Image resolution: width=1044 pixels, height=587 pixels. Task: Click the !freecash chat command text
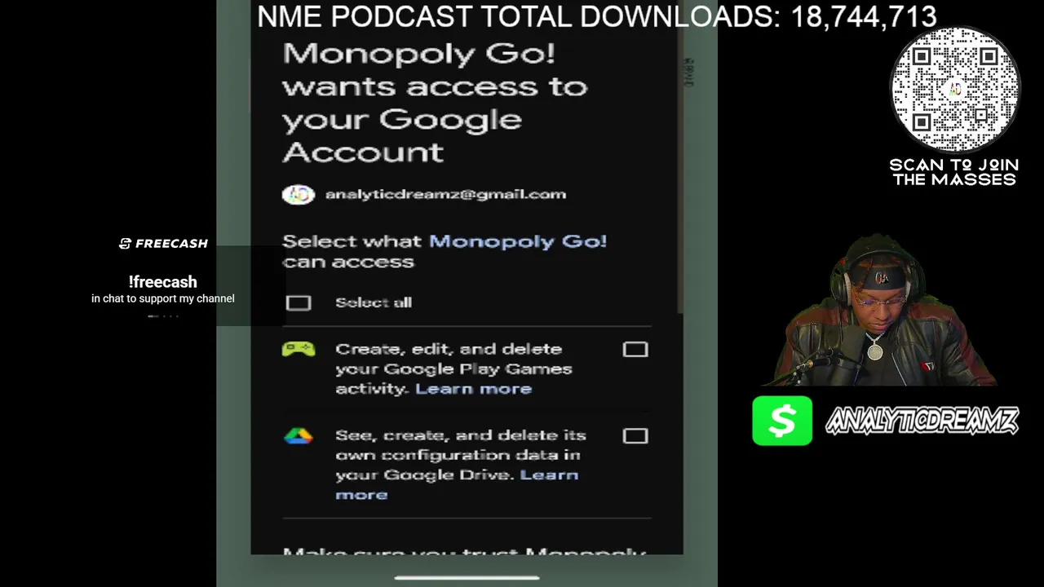click(162, 282)
